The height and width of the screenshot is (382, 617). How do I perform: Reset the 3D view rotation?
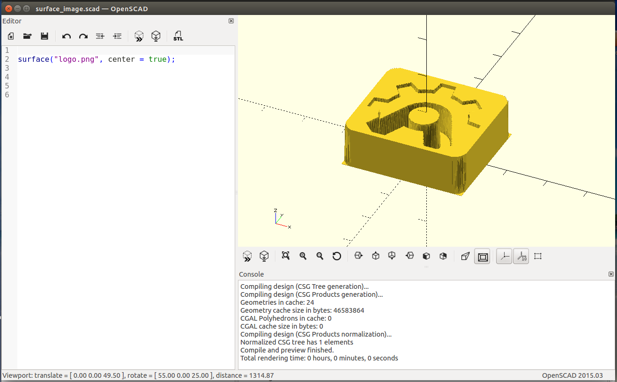[337, 256]
